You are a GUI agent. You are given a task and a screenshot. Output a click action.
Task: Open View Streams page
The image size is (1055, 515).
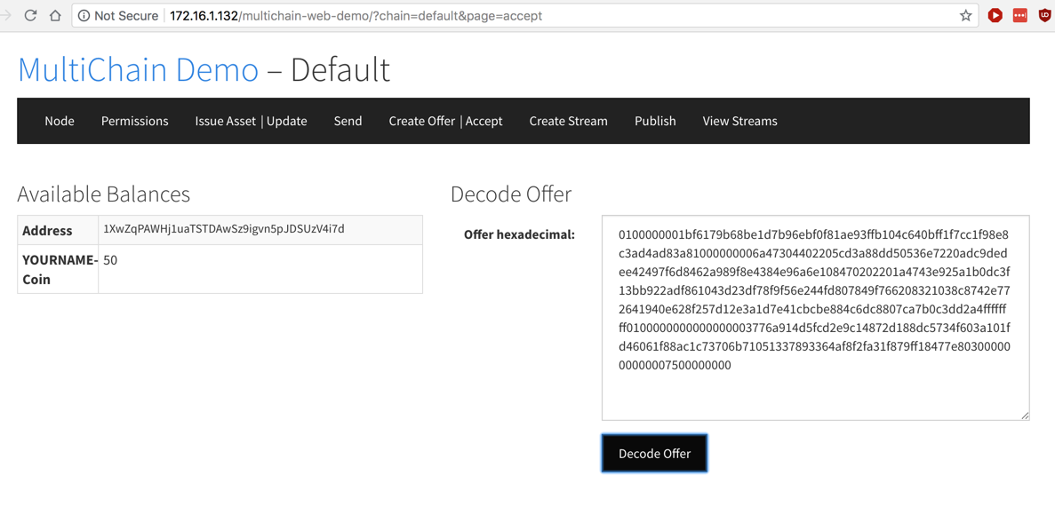point(740,121)
